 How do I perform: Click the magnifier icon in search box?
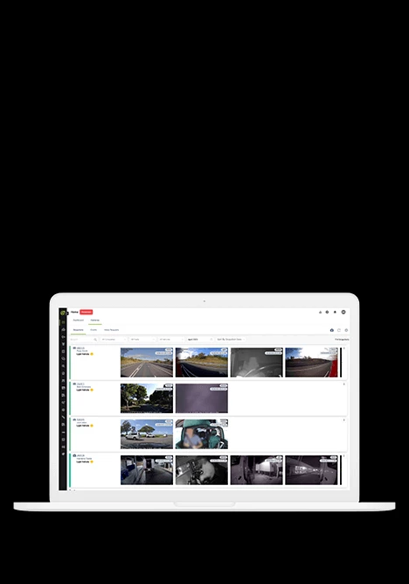pyautogui.click(x=95, y=340)
